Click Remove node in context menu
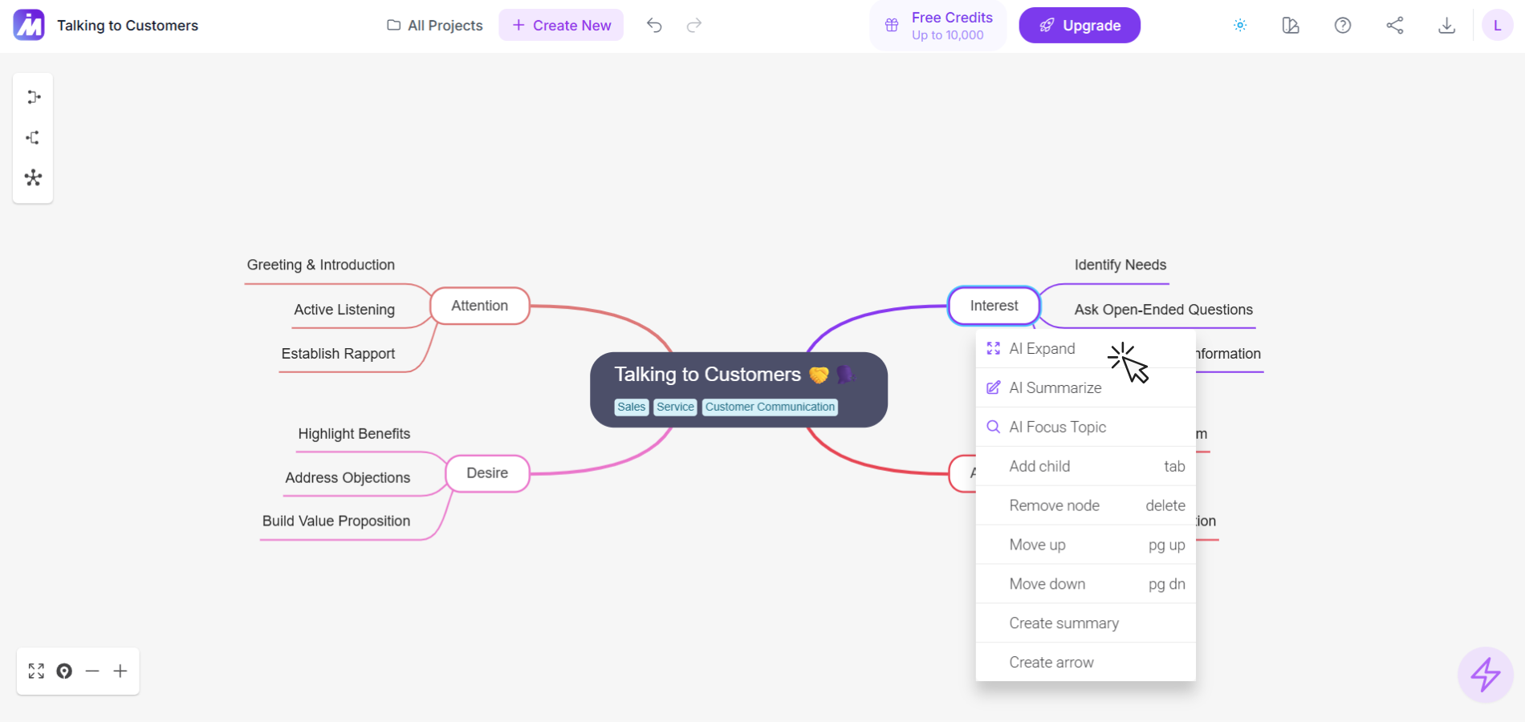The height and width of the screenshot is (722, 1525). 1054,506
